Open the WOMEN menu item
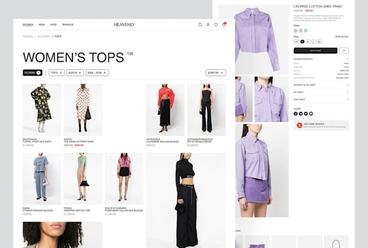Screen dimensions: 368x248 pos(28,25)
